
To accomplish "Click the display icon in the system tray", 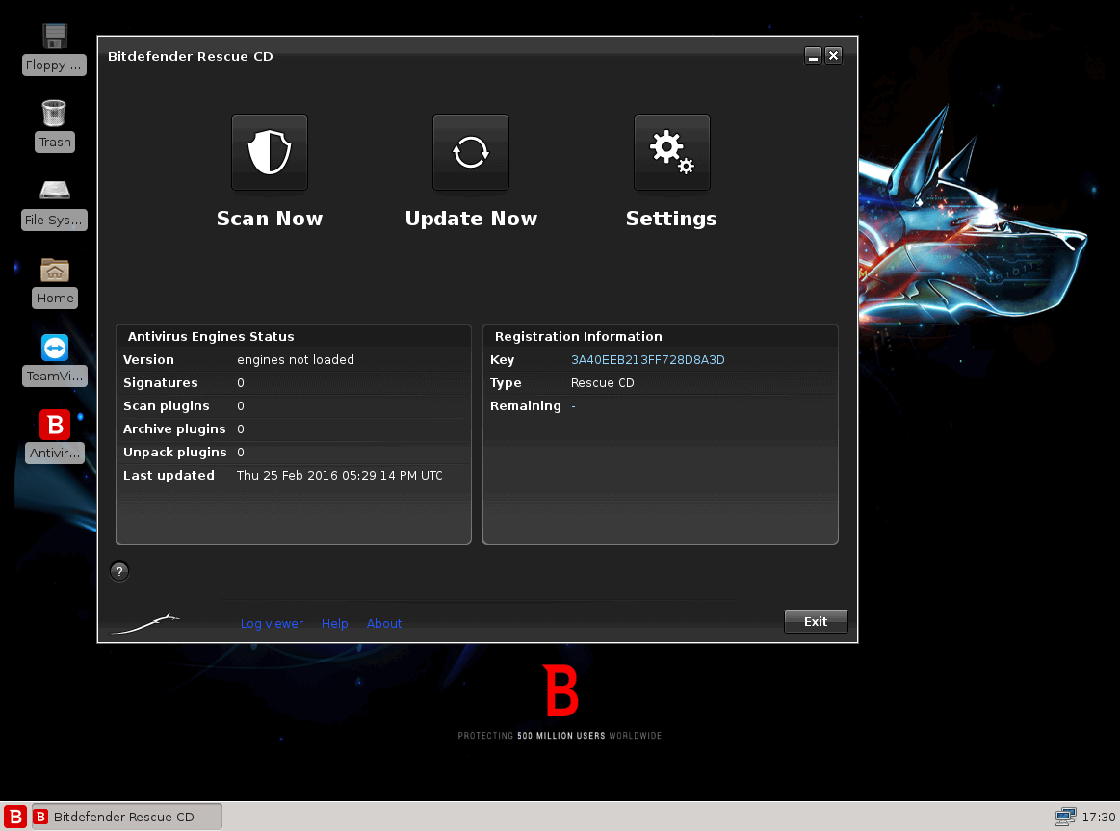I will [x=1067, y=816].
